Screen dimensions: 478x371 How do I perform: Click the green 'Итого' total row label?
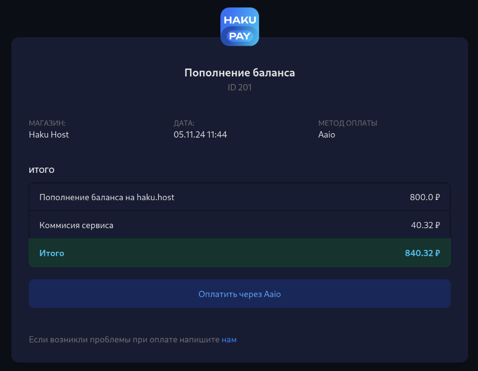52,253
